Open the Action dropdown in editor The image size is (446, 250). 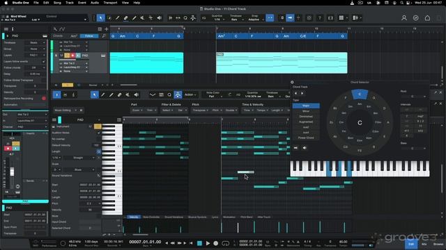pos(190,94)
